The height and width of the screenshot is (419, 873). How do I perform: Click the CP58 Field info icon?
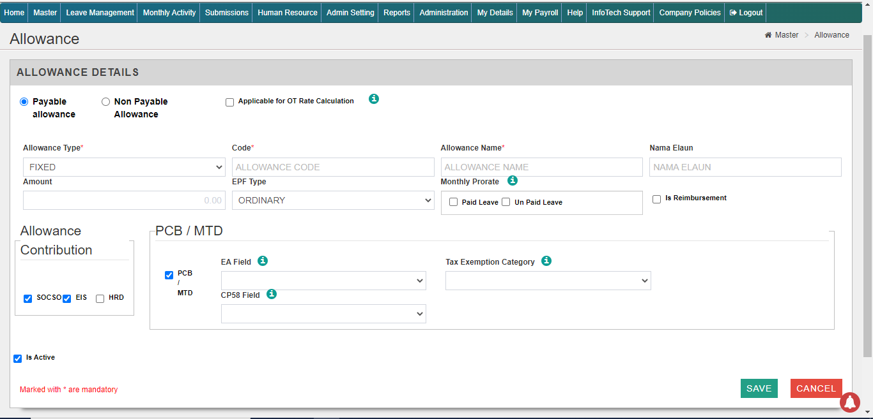(272, 294)
